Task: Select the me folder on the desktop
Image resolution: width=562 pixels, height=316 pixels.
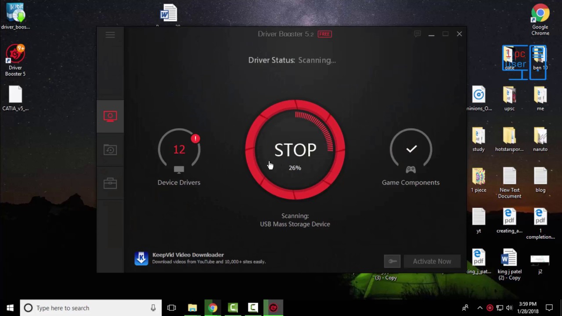Action: 540,98
